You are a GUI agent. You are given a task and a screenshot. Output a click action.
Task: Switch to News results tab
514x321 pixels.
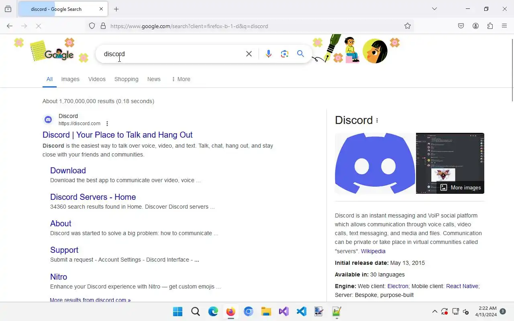click(154, 79)
